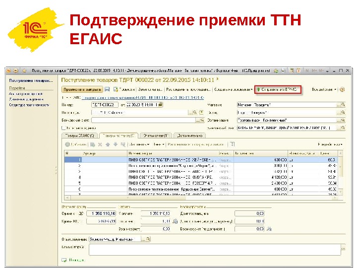This screenshot has width=357, height=268.
Task: Click the question mark help icon
Action: (342, 89)
